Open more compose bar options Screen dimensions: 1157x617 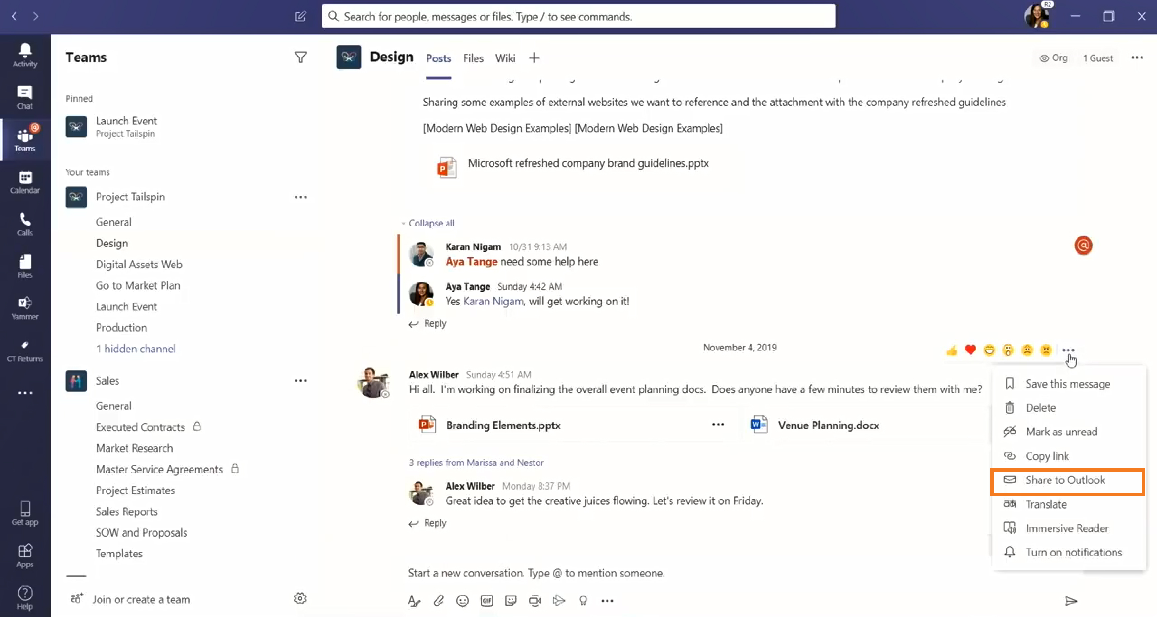(x=607, y=601)
